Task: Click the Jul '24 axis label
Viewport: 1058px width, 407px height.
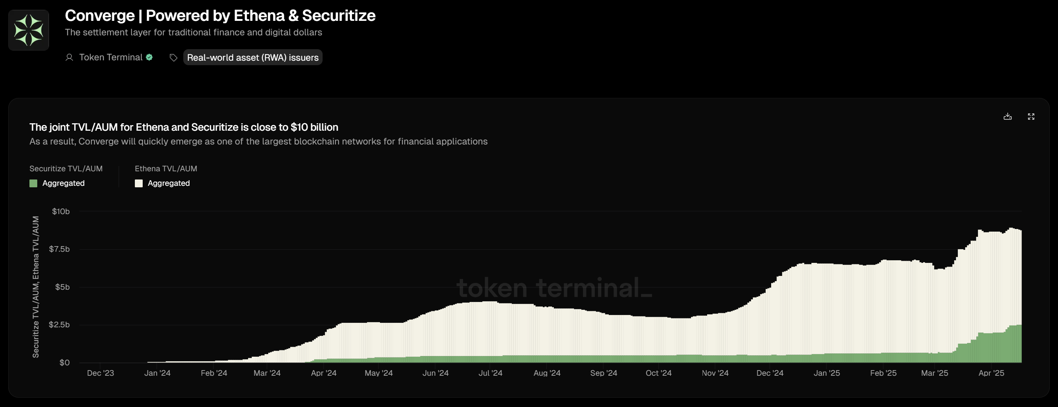Action: pyautogui.click(x=490, y=373)
